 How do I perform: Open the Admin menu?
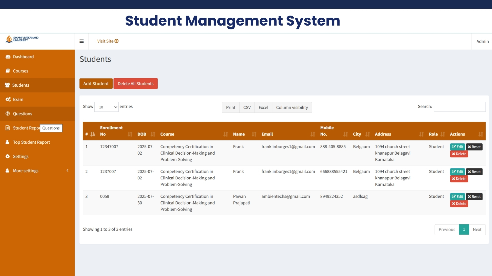click(x=482, y=41)
